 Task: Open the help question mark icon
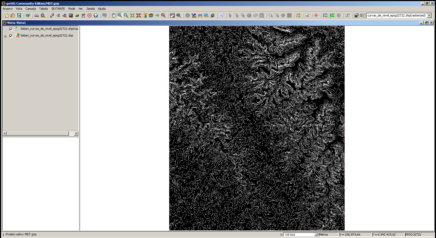point(96,15)
